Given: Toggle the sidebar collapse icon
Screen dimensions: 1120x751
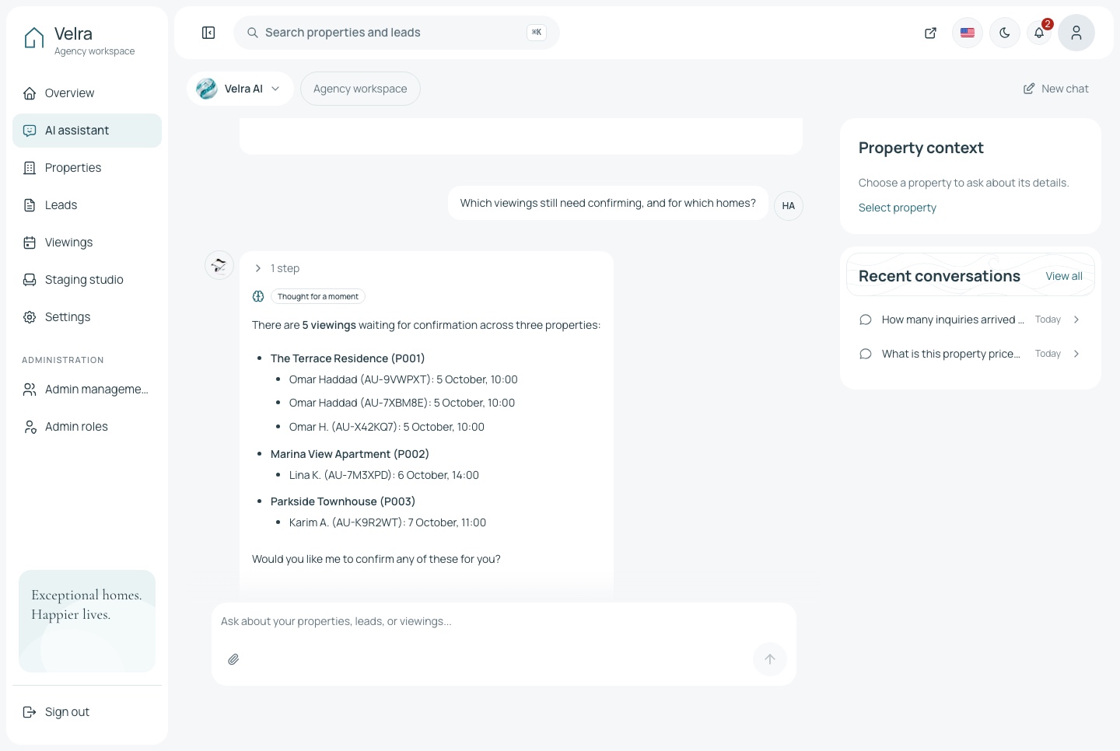Looking at the screenshot, I should click(x=208, y=33).
